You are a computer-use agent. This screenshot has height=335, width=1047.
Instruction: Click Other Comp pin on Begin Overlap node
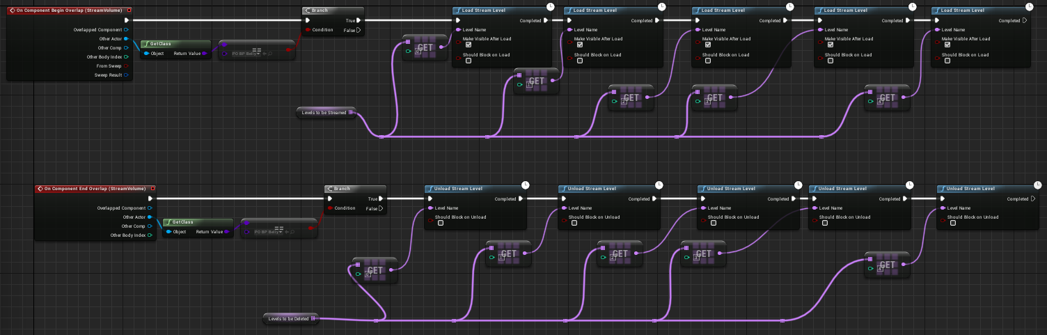pyautogui.click(x=127, y=47)
